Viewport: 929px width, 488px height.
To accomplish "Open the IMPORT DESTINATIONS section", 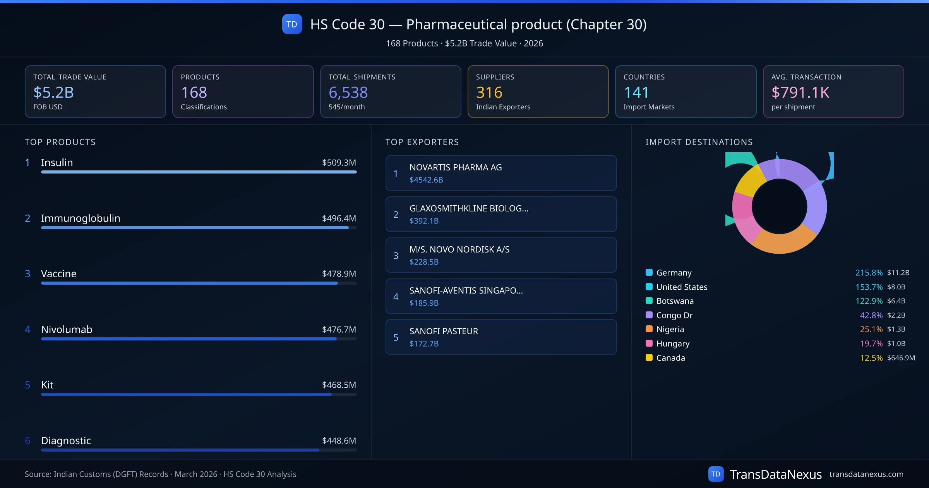I will tap(699, 142).
